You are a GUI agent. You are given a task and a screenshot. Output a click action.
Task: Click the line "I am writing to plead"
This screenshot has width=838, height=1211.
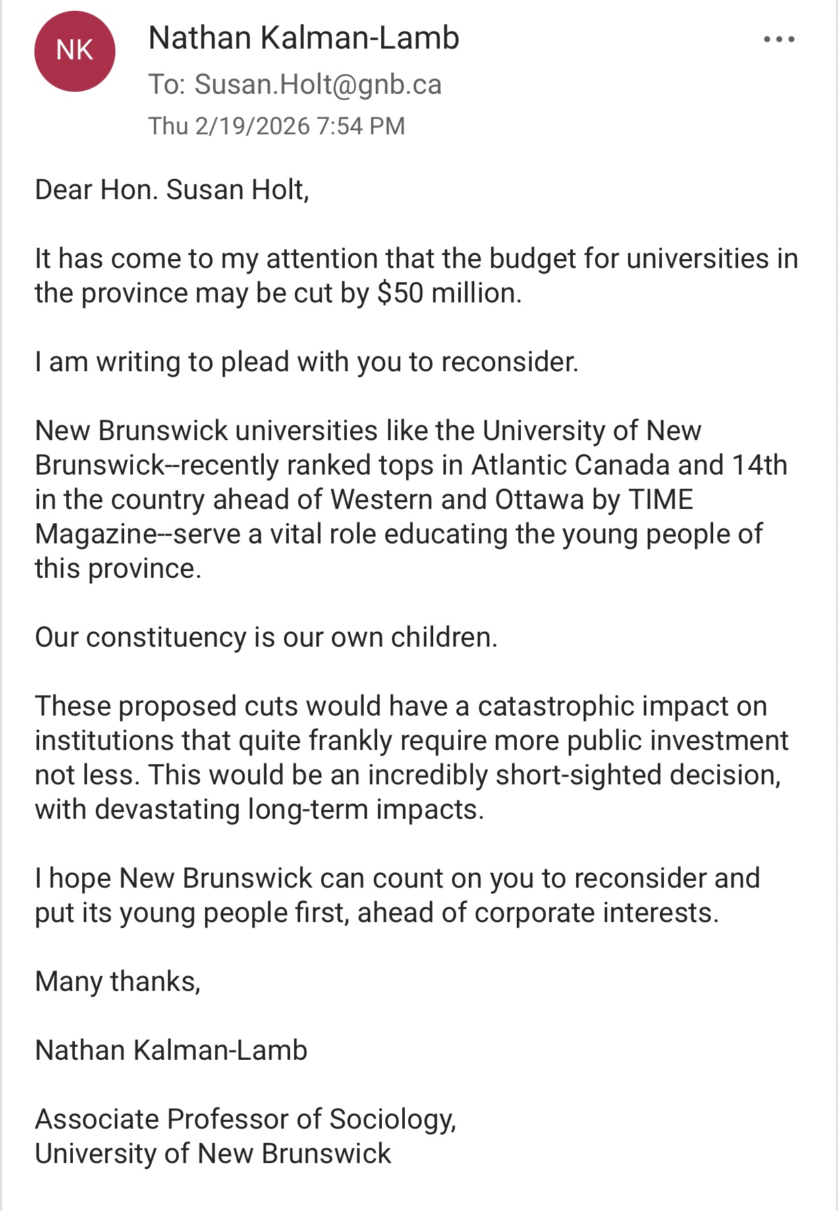tap(306, 362)
